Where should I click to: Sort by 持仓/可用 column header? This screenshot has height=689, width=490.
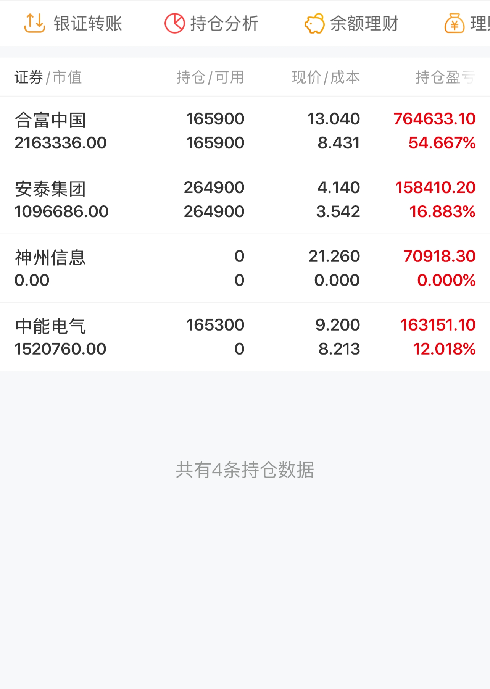pyautogui.click(x=210, y=77)
